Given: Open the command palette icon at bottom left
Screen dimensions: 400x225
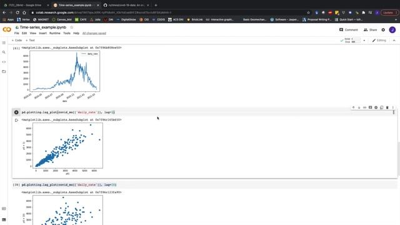Looking at the screenshot, I should tap(4, 209).
